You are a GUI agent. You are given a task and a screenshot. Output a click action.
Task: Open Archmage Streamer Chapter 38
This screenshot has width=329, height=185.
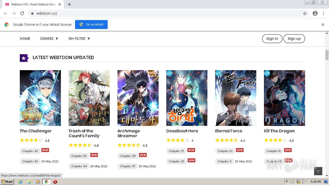tap(128, 156)
